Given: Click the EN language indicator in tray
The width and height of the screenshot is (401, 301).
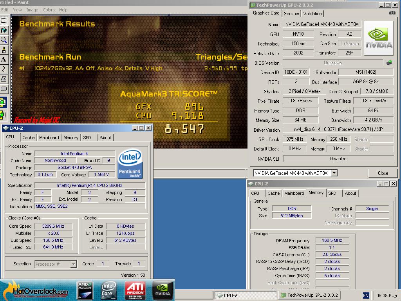Looking at the screenshot, I should (366, 296).
